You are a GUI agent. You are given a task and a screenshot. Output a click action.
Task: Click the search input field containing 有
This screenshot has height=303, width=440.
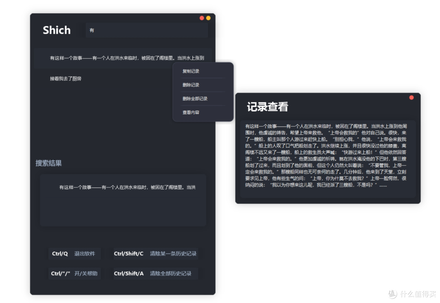coord(147,30)
